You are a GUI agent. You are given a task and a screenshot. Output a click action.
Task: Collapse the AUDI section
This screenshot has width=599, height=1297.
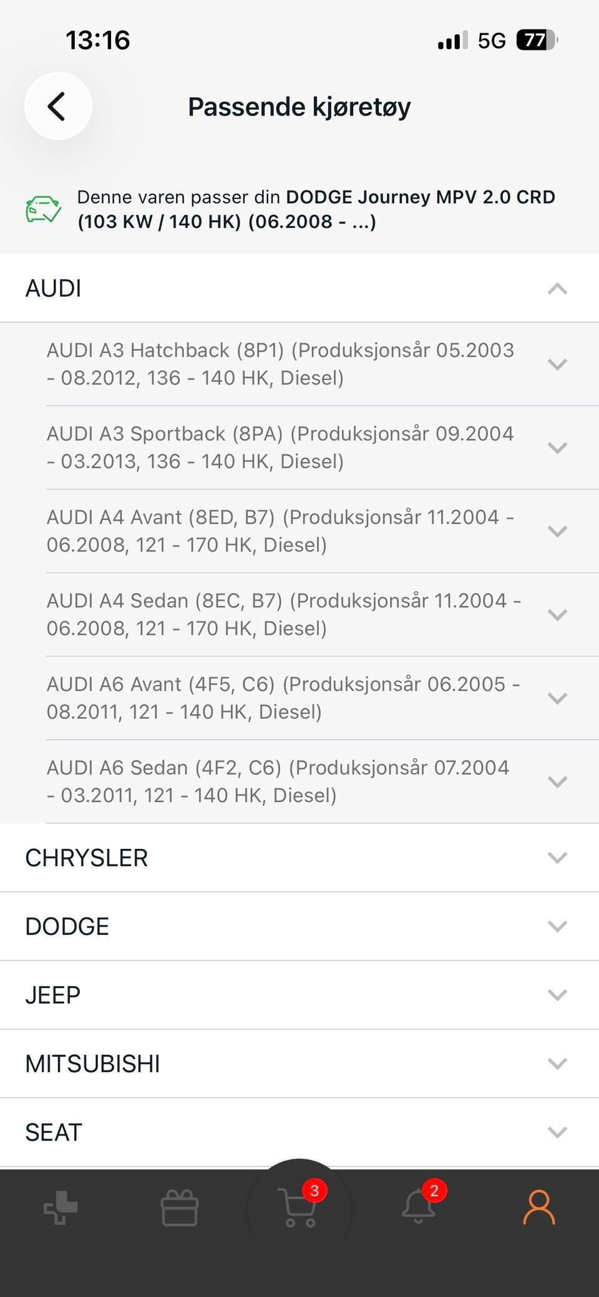(299, 288)
